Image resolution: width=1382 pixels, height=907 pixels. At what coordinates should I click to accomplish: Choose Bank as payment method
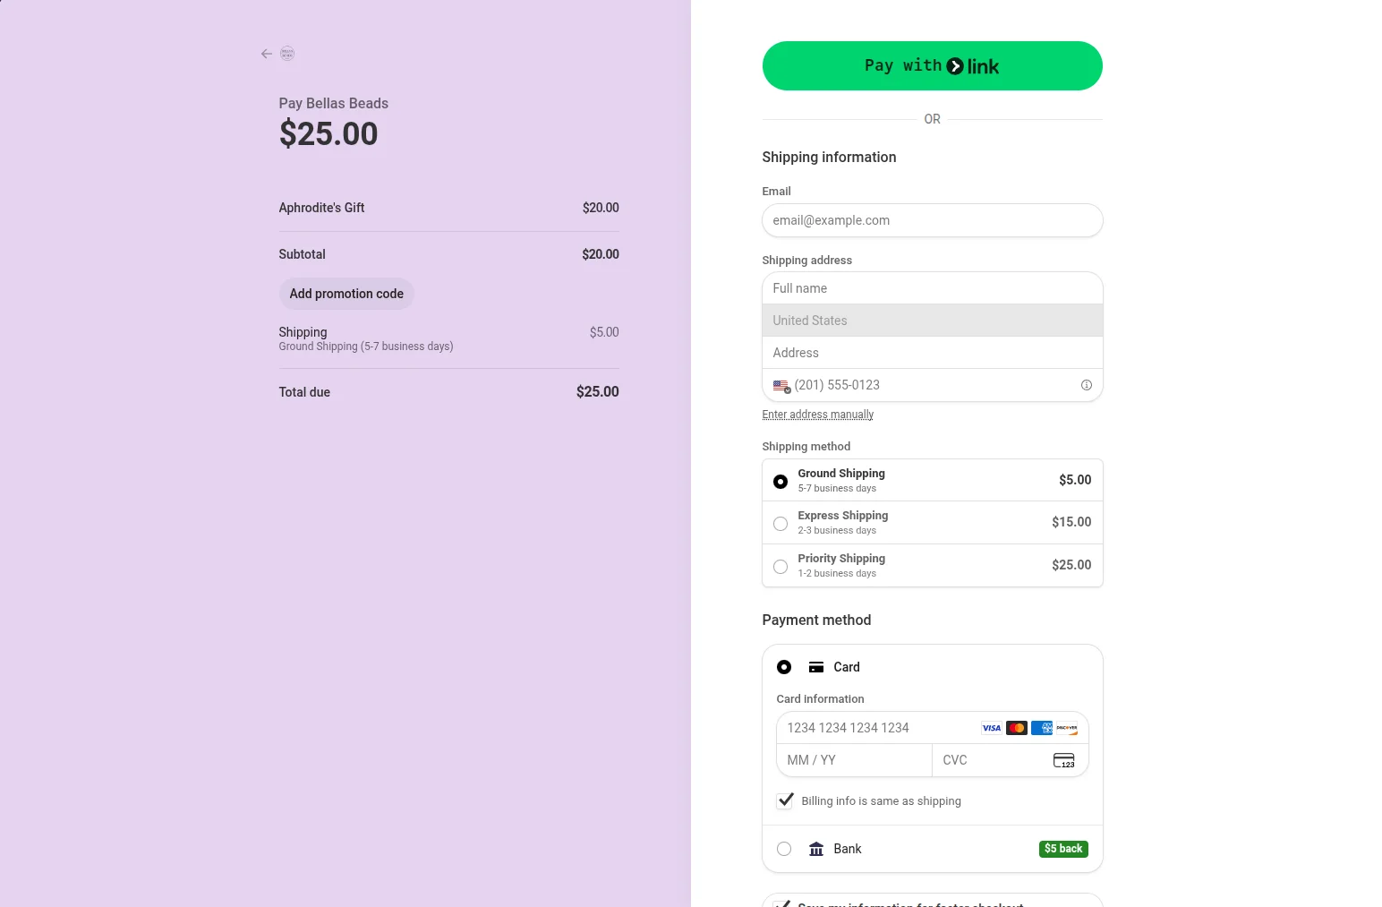coord(784,849)
